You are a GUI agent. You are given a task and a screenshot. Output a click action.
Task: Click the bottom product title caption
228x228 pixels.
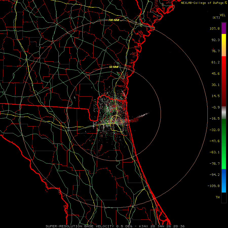pos(115,226)
